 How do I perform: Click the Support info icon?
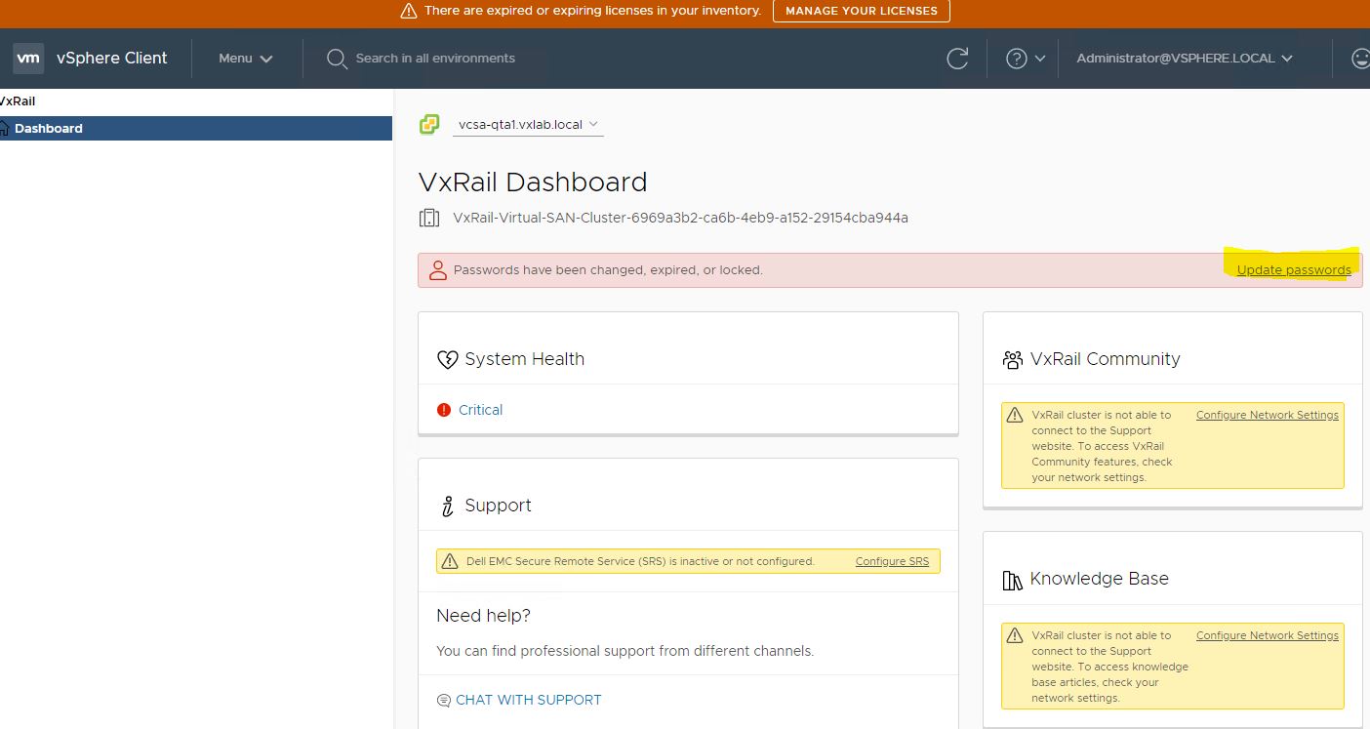tap(447, 506)
